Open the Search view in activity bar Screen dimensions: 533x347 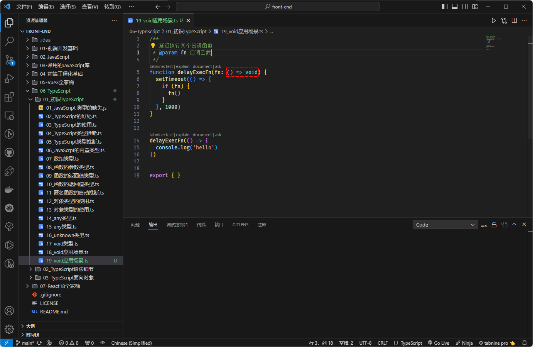pyautogui.click(x=9, y=41)
